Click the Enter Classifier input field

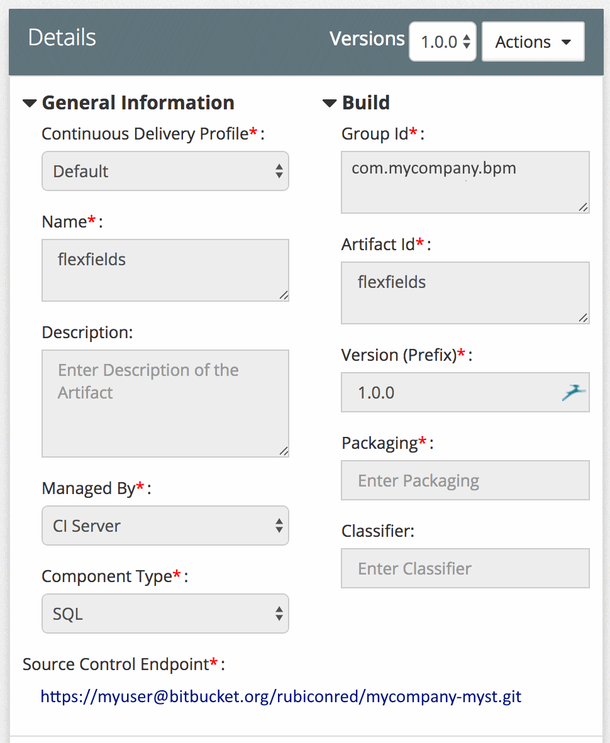point(465,569)
